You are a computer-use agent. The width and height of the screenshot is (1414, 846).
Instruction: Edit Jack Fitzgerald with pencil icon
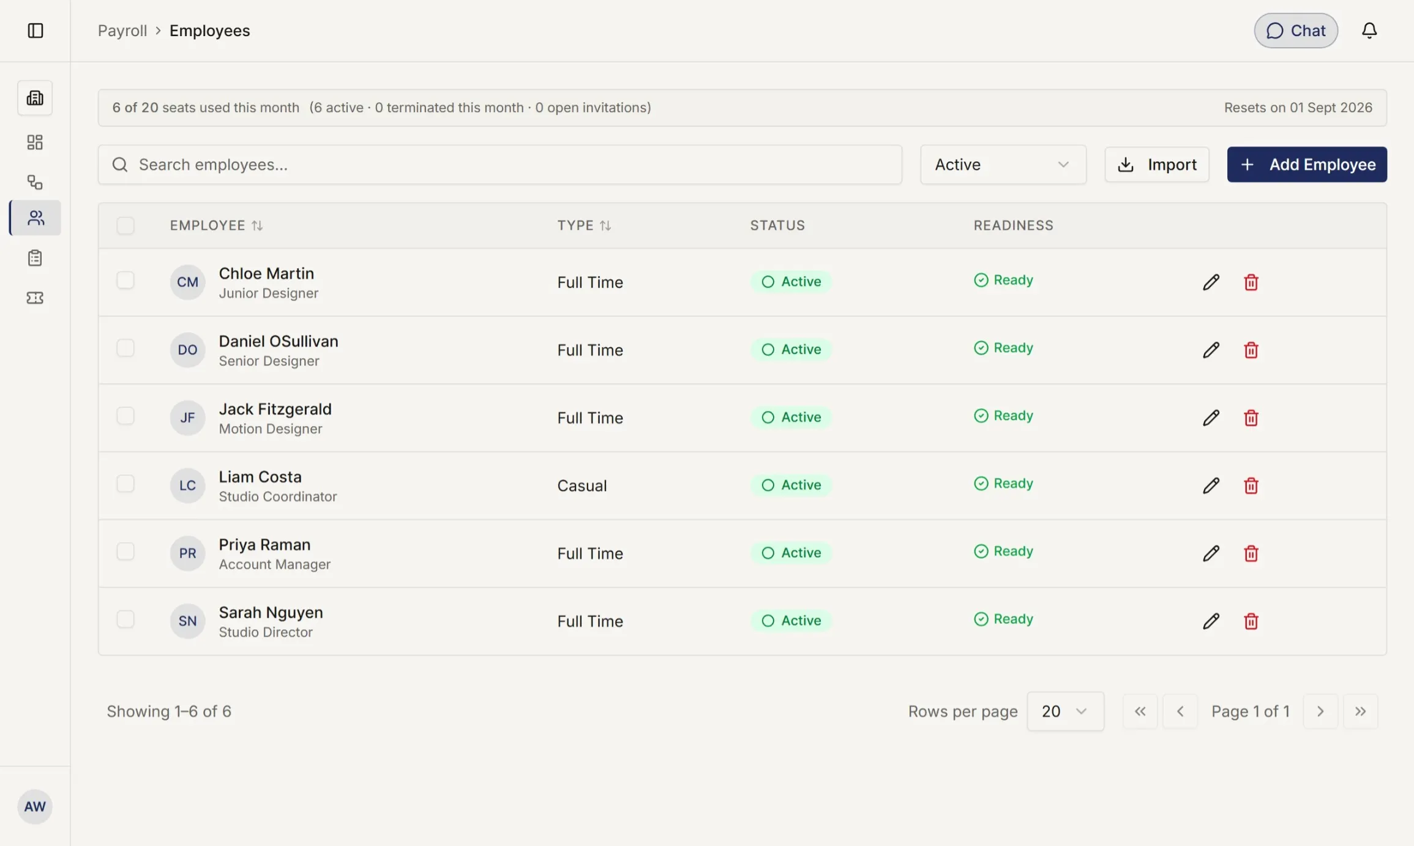pyautogui.click(x=1211, y=418)
